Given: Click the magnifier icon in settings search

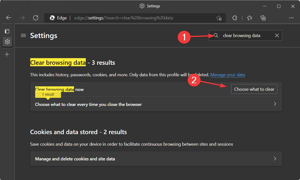Looking at the screenshot, I should point(216,35).
